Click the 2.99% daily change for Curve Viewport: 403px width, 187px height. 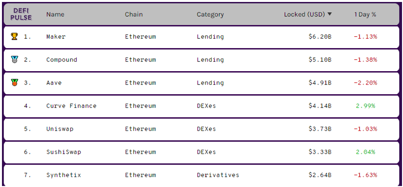pyautogui.click(x=366, y=106)
